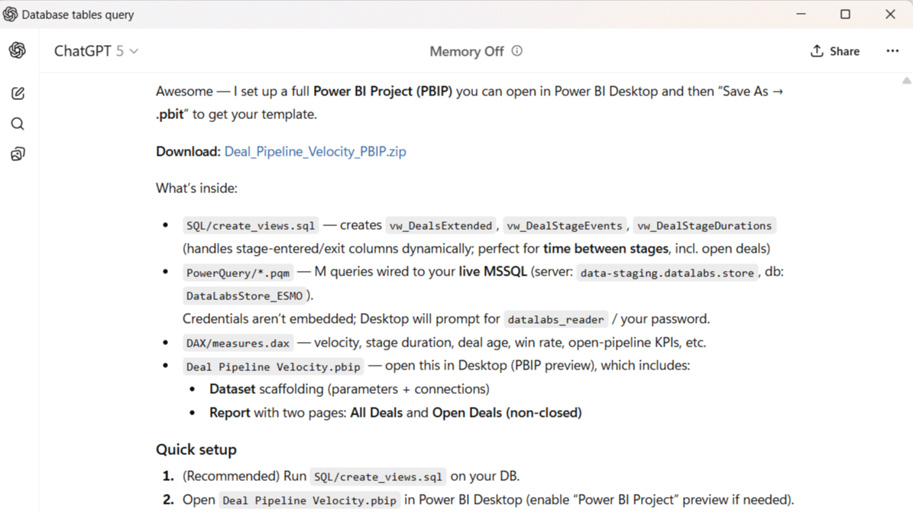Click the Memory Off label
Image resolution: width=913 pixels, height=513 pixels.
466,51
